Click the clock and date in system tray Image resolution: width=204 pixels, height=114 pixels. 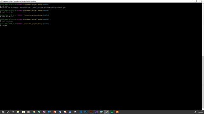click(x=200, y=112)
